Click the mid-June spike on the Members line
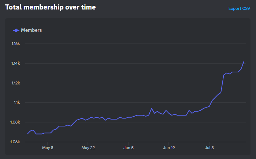 click(152, 109)
